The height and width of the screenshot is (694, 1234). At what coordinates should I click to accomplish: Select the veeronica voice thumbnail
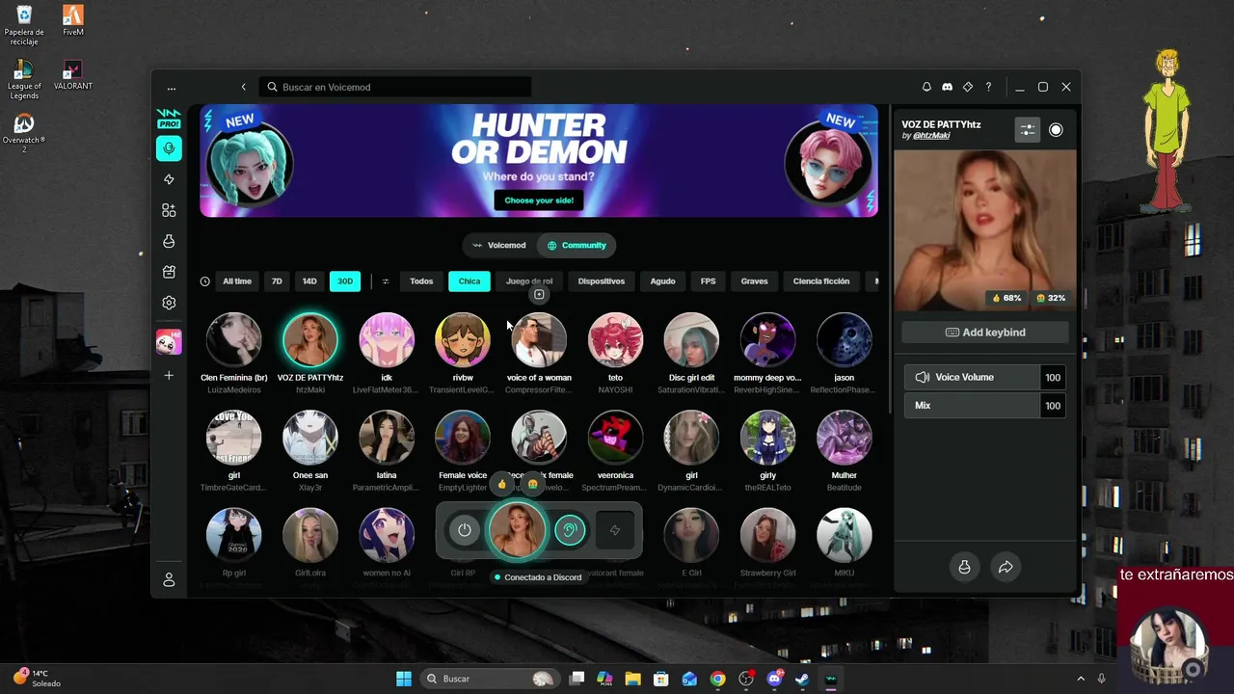615,438
